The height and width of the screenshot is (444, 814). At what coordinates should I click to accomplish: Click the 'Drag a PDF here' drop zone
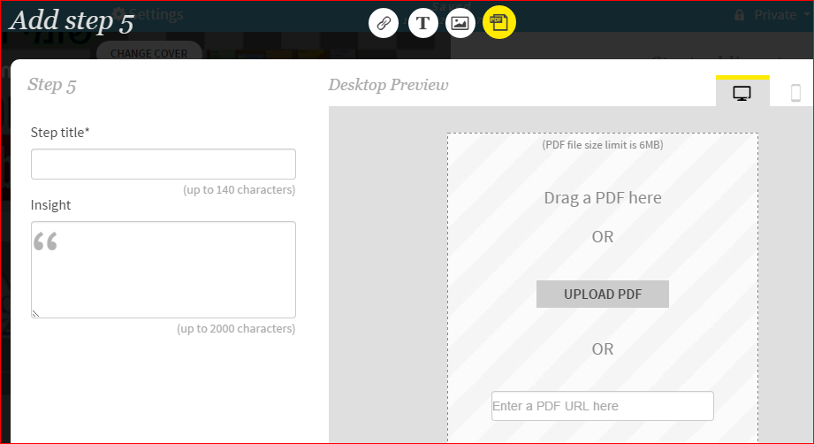(603, 198)
